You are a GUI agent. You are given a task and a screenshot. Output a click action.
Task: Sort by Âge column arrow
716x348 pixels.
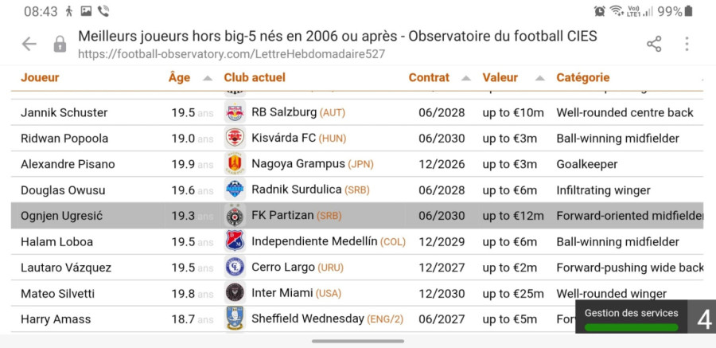point(208,78)
